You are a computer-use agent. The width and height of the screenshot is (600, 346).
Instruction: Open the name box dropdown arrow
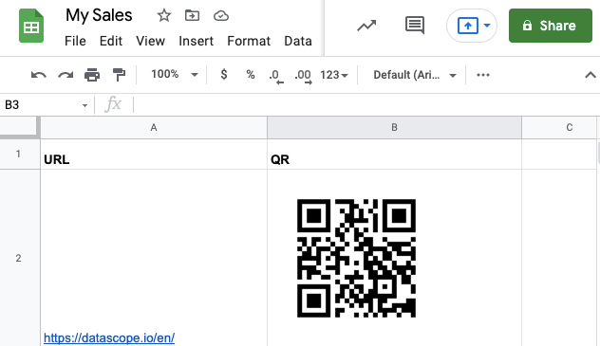84,105
